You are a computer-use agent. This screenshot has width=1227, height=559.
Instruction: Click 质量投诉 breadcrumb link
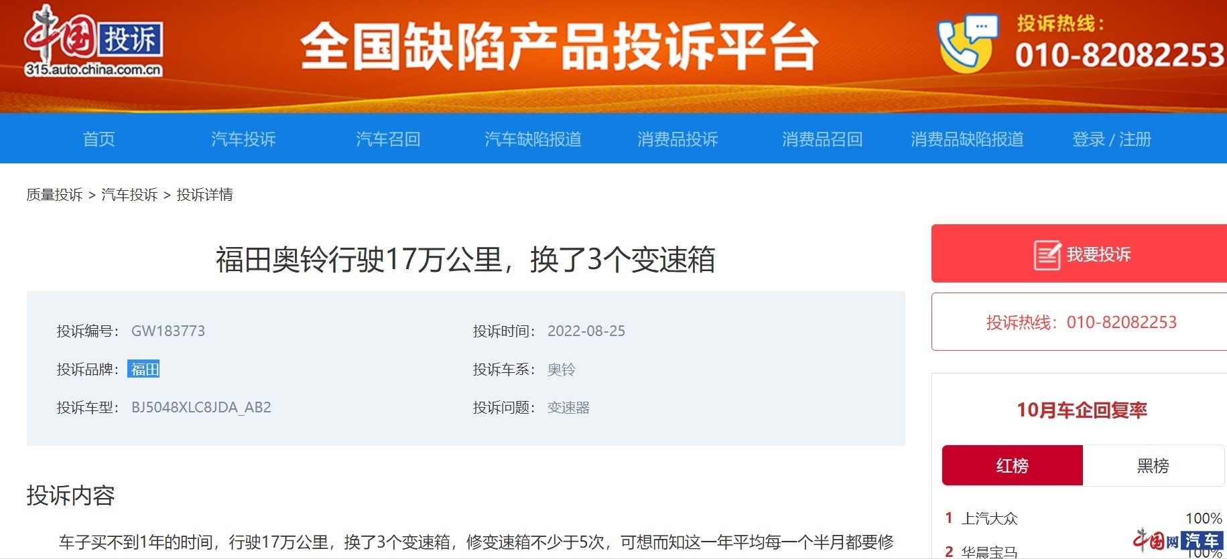click(x=54, y=195)
